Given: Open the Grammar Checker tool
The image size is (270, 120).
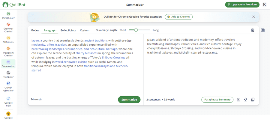Looking at the screenshot, I should (x=8, y=28).
